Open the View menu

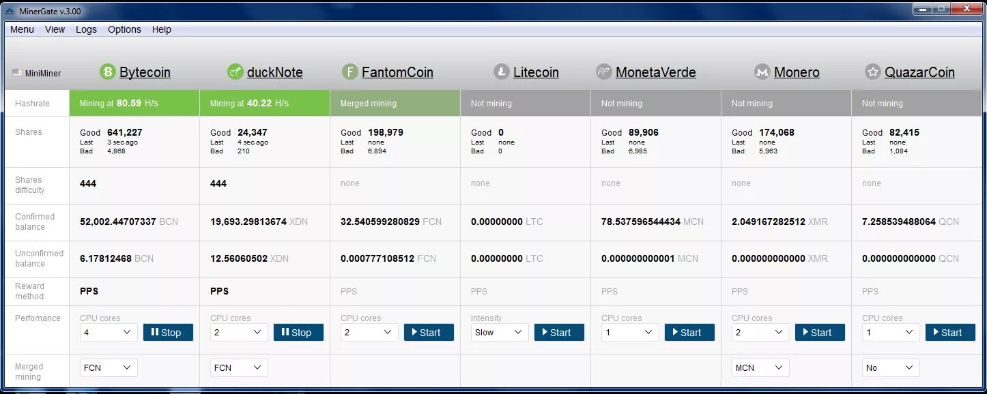click(x=55, y=29)
